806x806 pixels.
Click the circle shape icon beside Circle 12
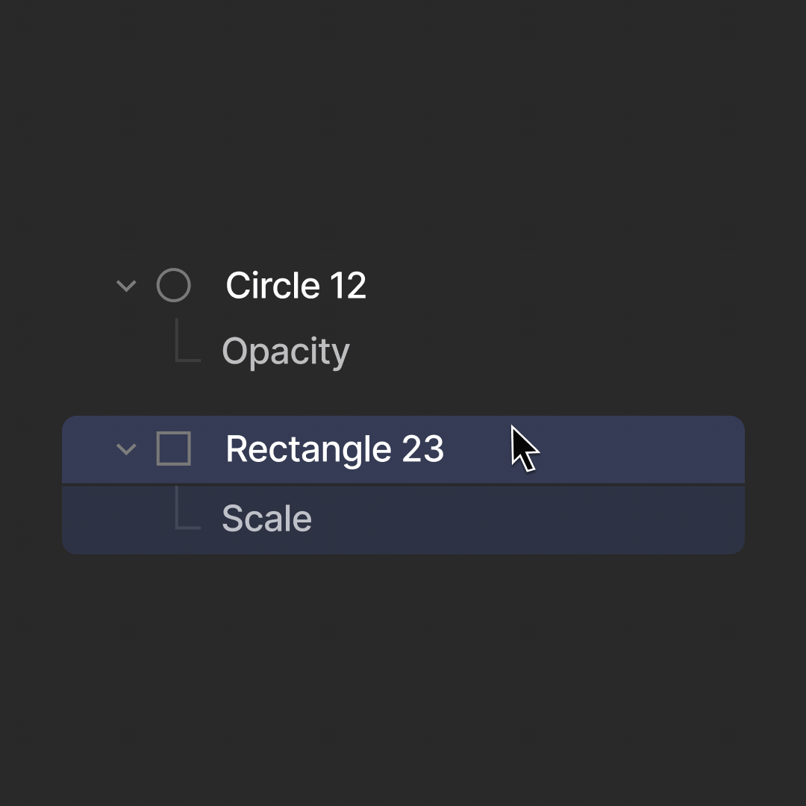tap(174, 285)
